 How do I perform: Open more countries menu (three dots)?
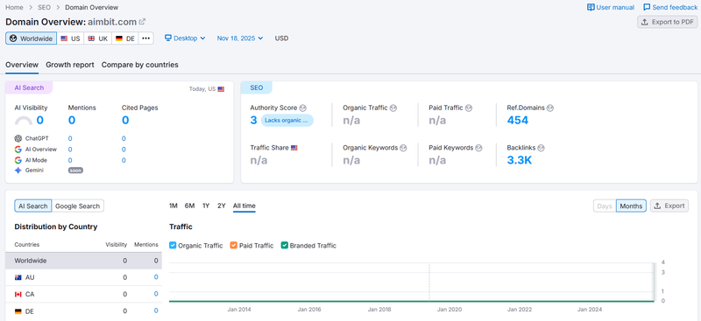(x=145, y=38)
